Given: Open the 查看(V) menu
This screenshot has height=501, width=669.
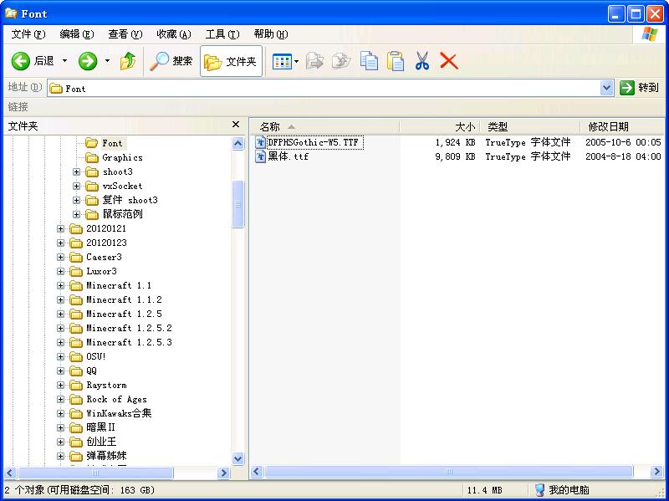Looking at the screenshot, I should (x=125, y=34).
